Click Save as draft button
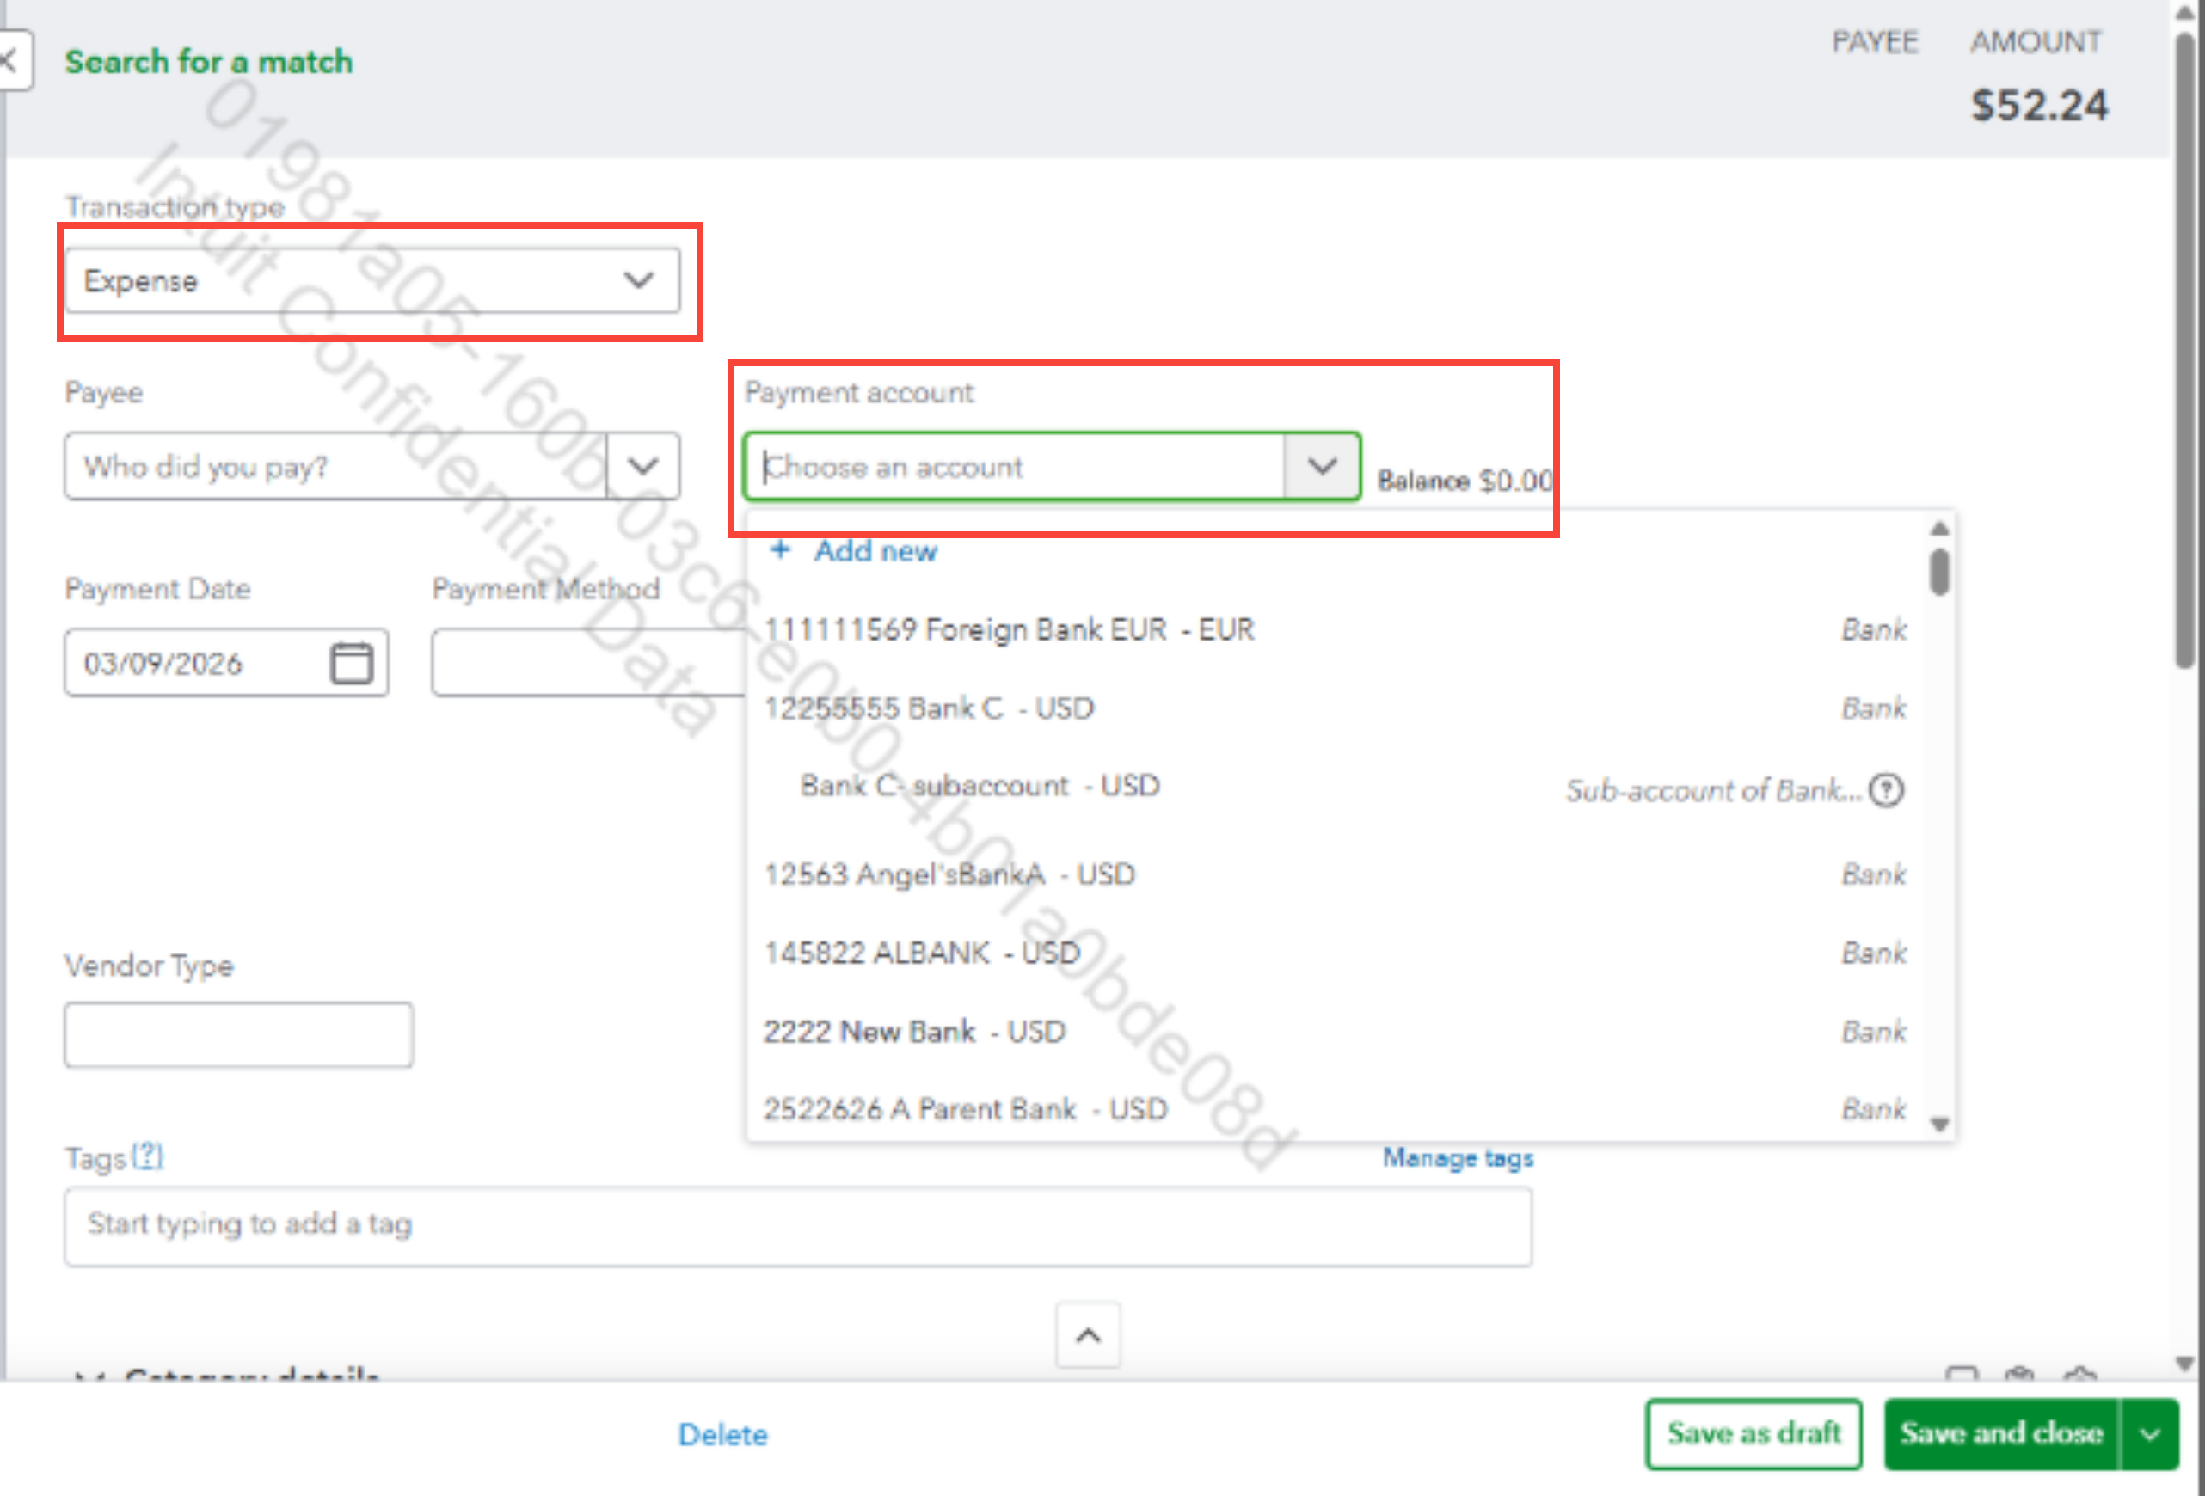Screen dimensions: 2205x1496 1753,1433
